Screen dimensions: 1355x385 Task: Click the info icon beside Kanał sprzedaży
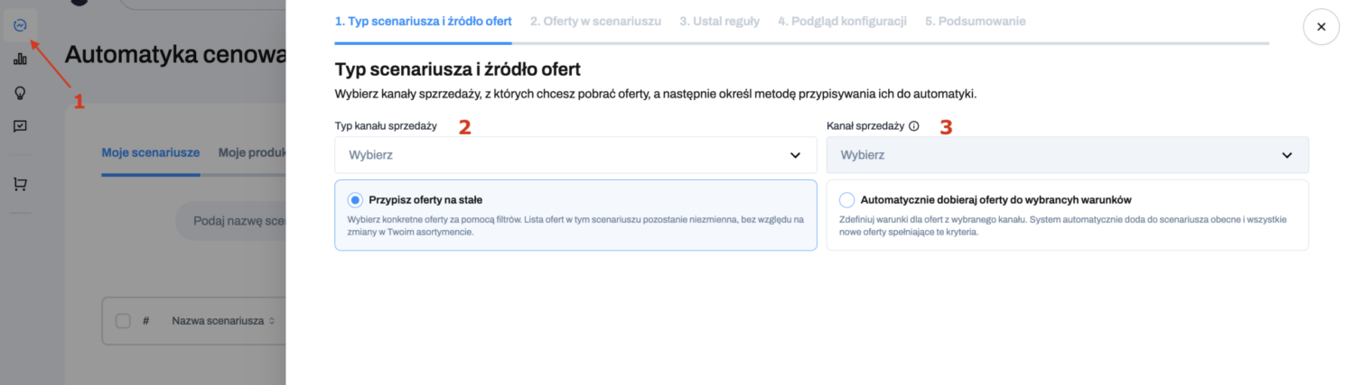pyautogui.click(x=913, y=126)
